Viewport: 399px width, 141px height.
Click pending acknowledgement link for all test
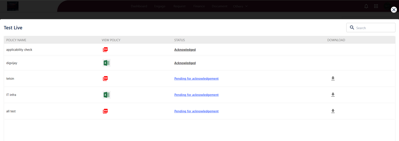tap(196, 111)
